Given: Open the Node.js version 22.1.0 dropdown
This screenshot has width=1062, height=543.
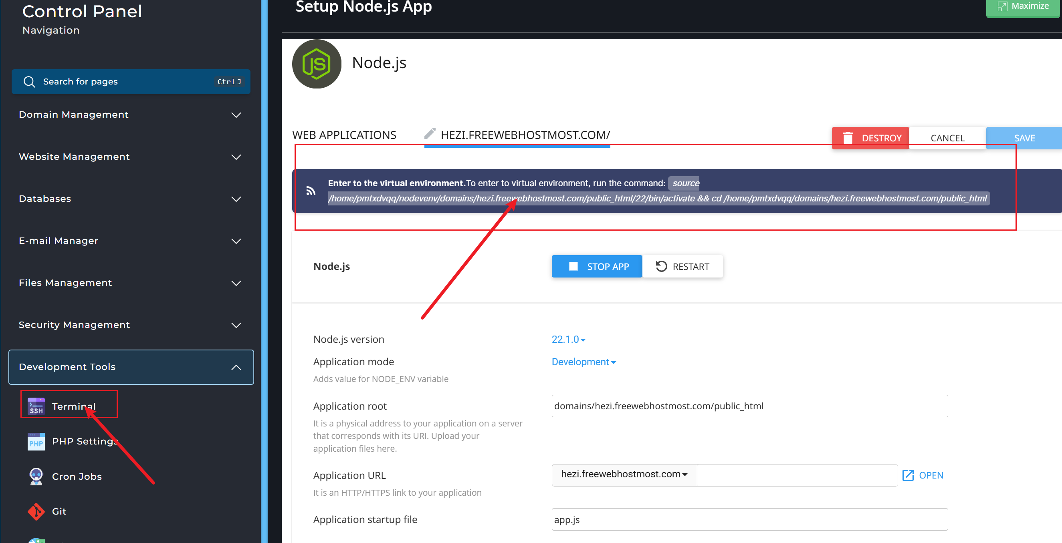Looking at the screenshot, I should 568,339.
